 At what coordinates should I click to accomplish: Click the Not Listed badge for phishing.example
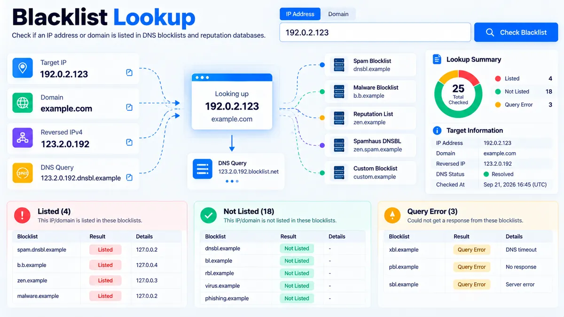(x=297, y=298)
